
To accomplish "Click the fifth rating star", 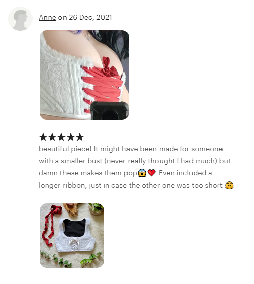I will pyautogui.click(x=80, y=137).
